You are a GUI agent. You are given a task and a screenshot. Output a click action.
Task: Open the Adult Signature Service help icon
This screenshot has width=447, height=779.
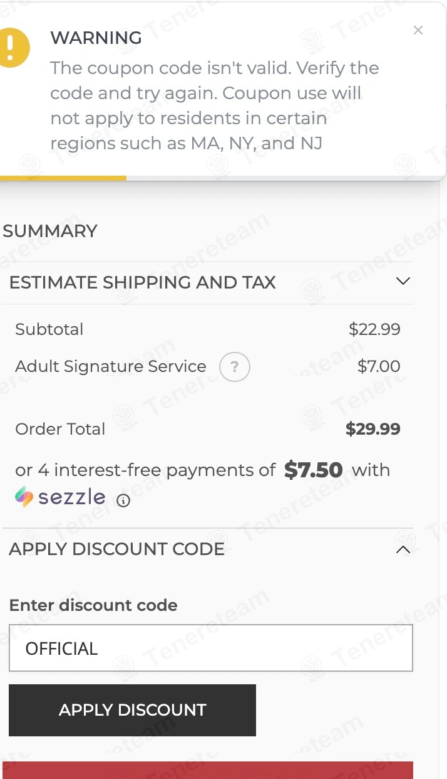point(235,367)
